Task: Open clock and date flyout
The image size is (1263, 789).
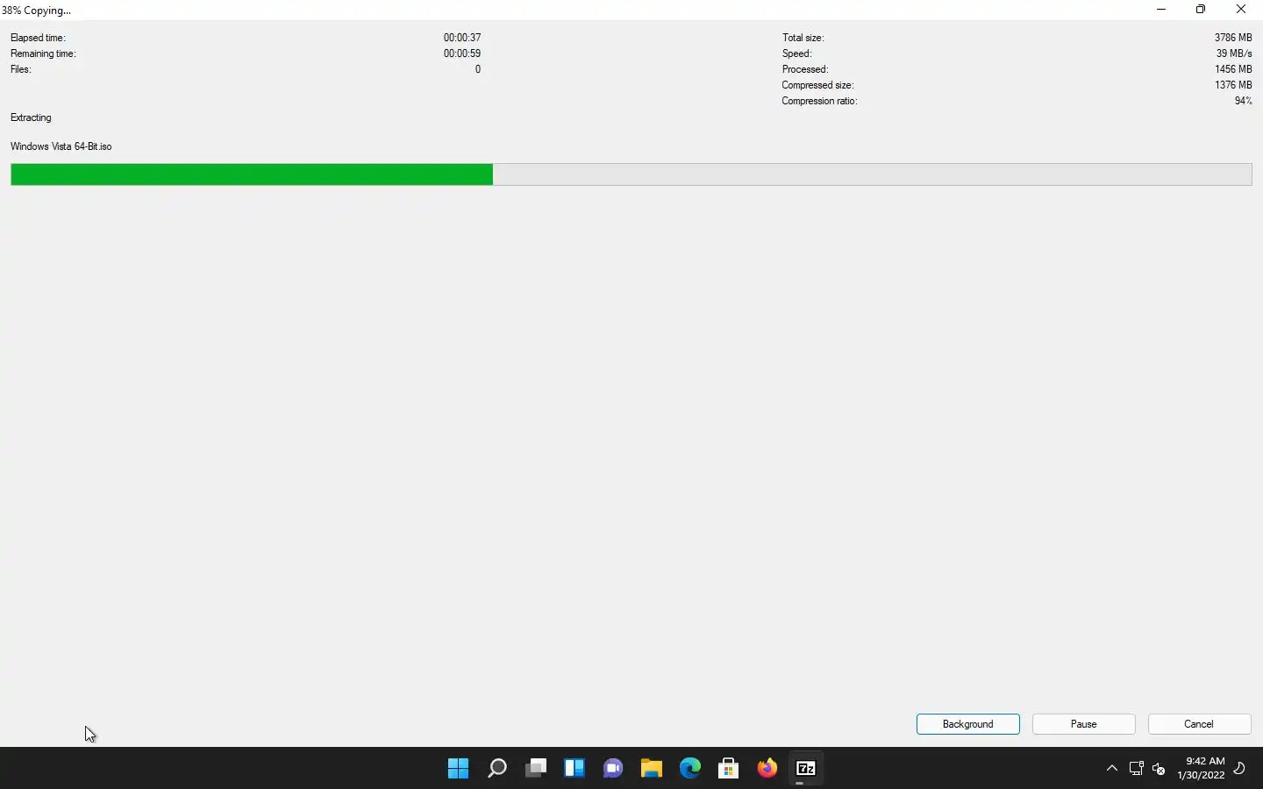Action: point(1202,769)
